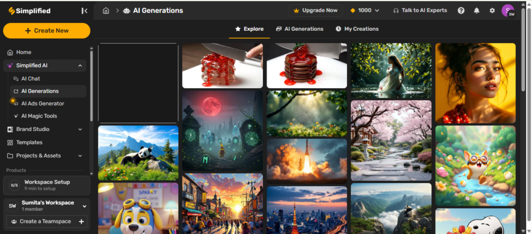532x234 pixels.
Task: Collapse the sidebar with the arrow icon
Action: coord(84,11)
